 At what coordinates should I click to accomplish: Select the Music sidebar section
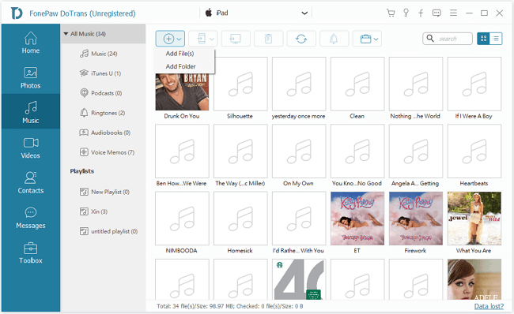pos(31,112)
